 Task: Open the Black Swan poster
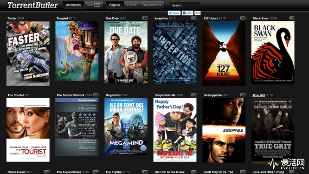coord(273,53)
